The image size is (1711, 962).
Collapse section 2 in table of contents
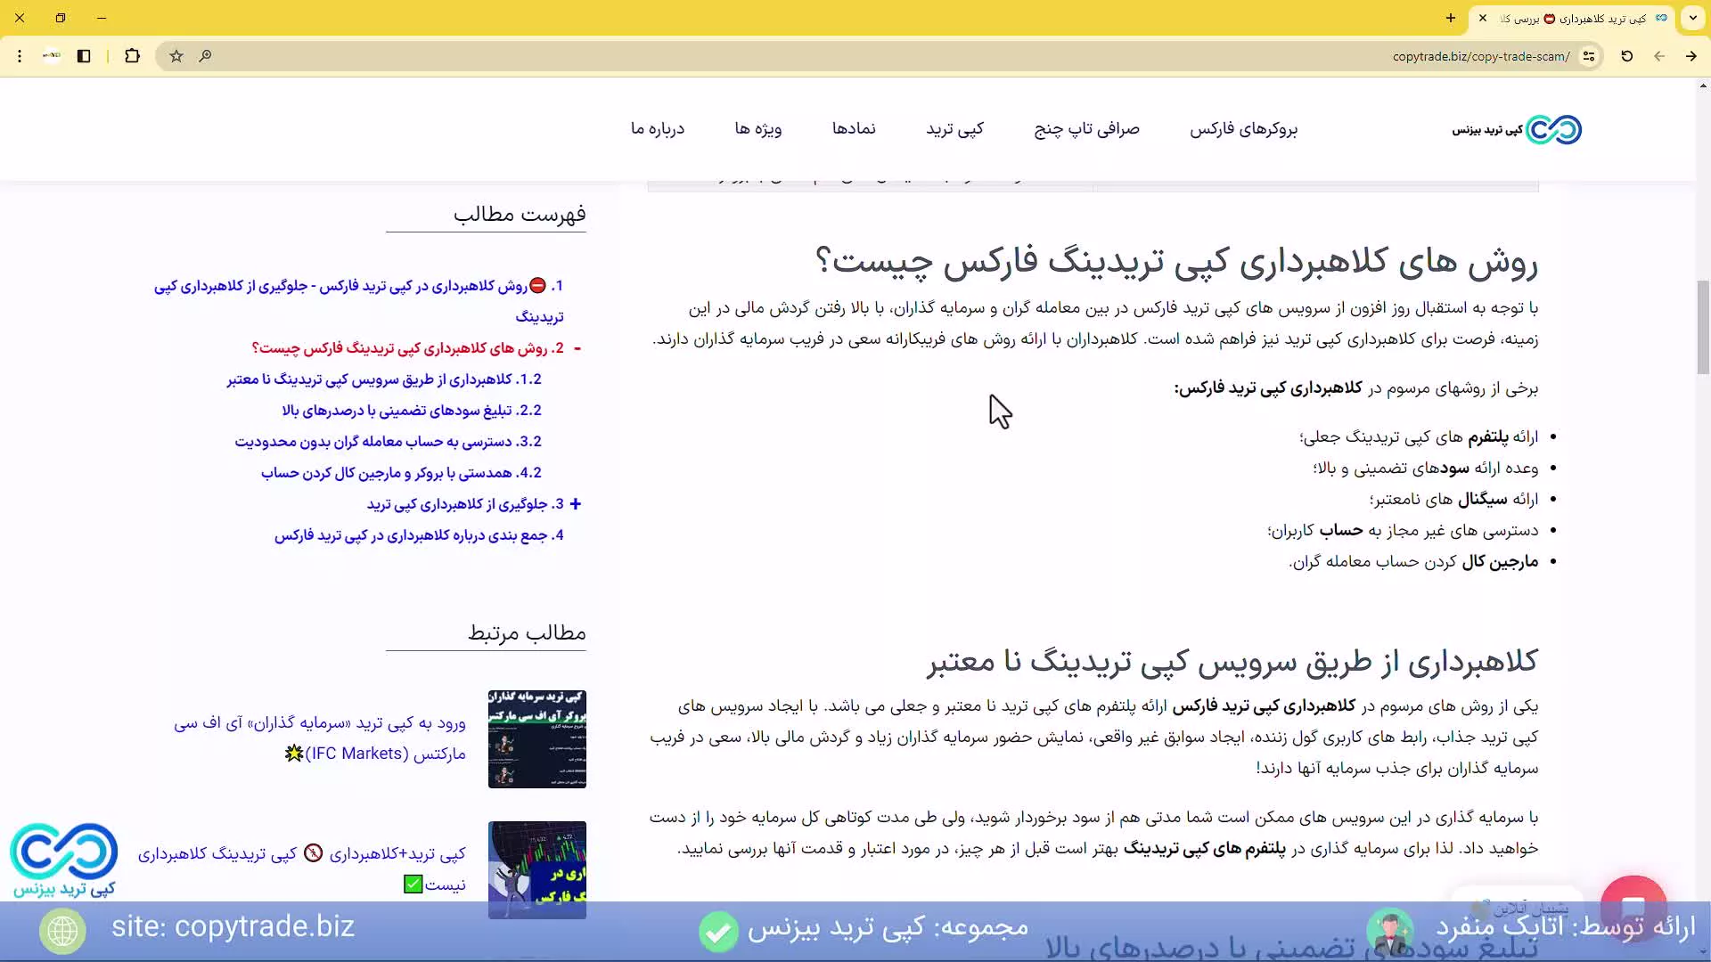click(x=577, y=348)
